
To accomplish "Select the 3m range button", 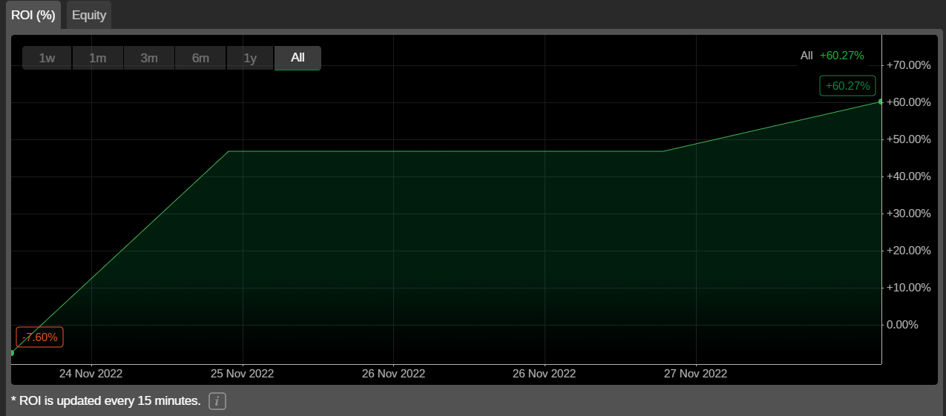I will click(149, 58).
